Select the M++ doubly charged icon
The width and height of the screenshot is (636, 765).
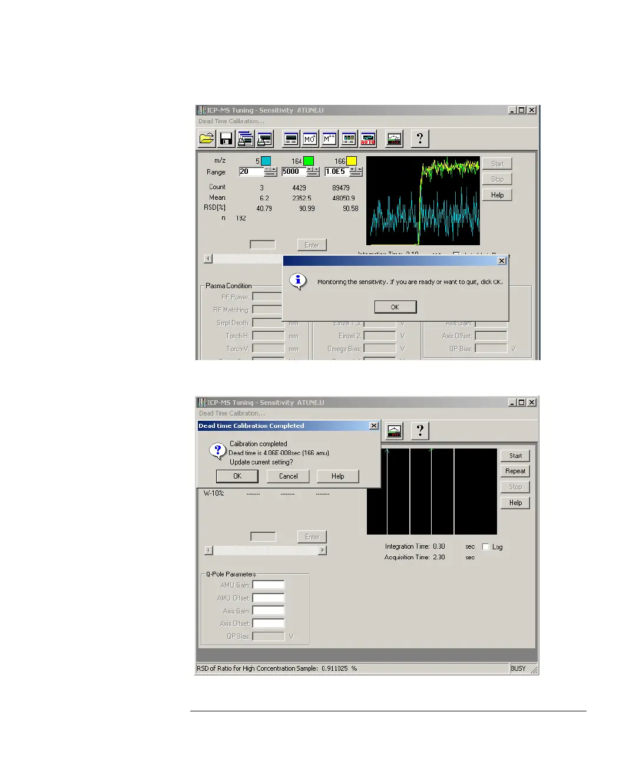point(329,139)
